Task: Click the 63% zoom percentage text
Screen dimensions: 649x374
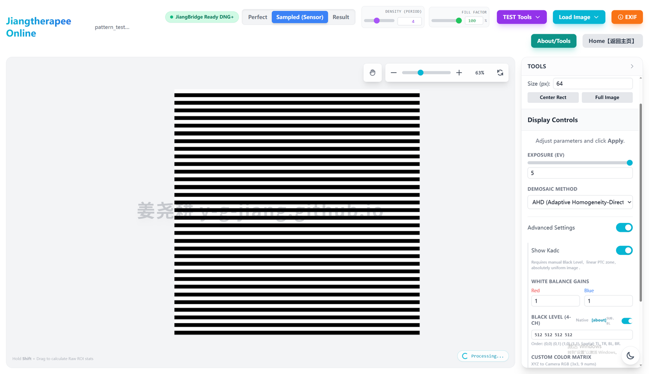Action: pos(480,73)
